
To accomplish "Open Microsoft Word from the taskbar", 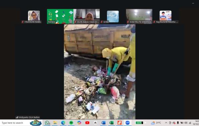I will click(x=104, y=123).
